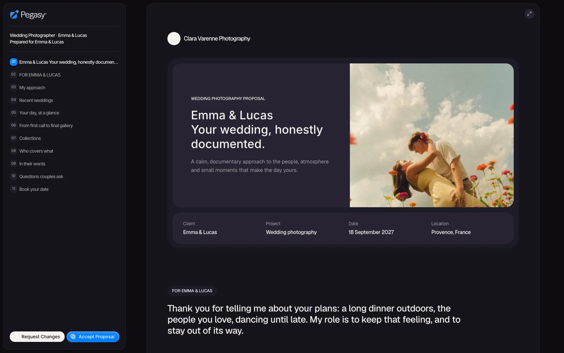Jump to Book your date section
Screen dimensions: 564x353
pos(64,189)
